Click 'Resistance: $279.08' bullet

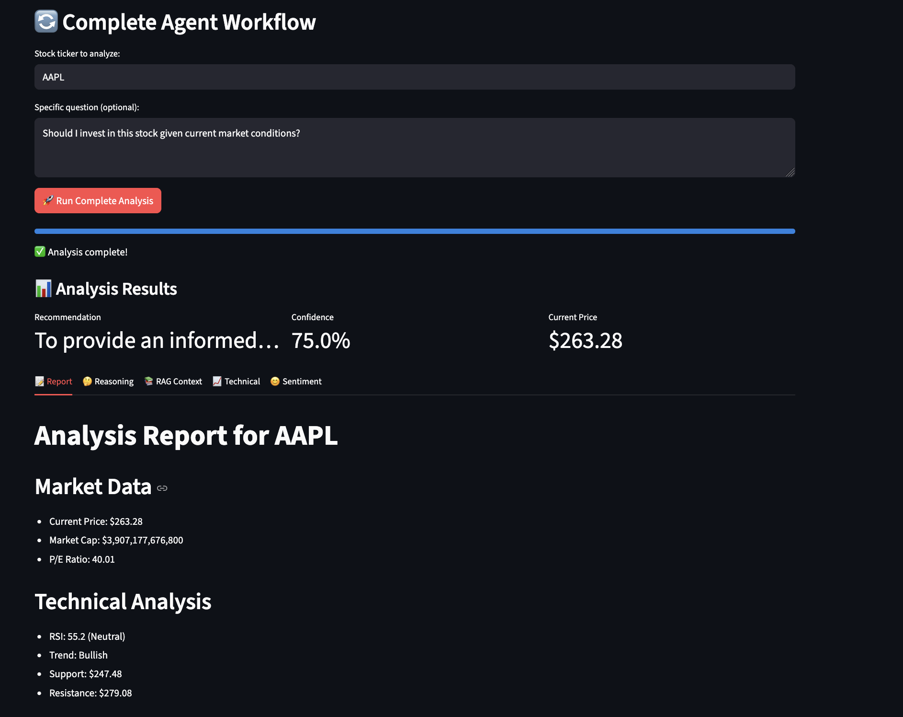coord(90,693)
